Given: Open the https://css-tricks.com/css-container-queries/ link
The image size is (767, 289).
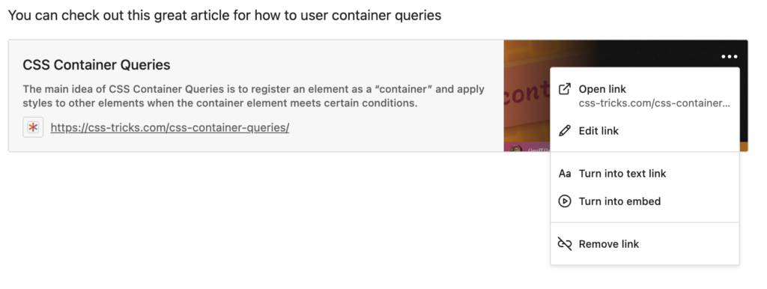Looking at the screenshot, I should click(170, 127).
